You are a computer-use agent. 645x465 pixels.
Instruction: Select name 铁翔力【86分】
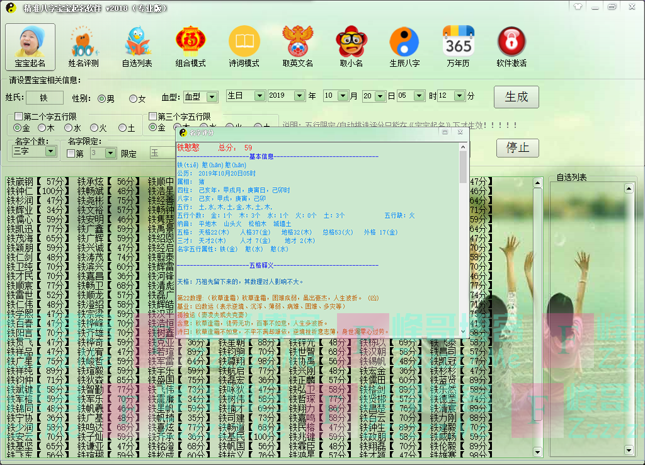pos(320,409)
